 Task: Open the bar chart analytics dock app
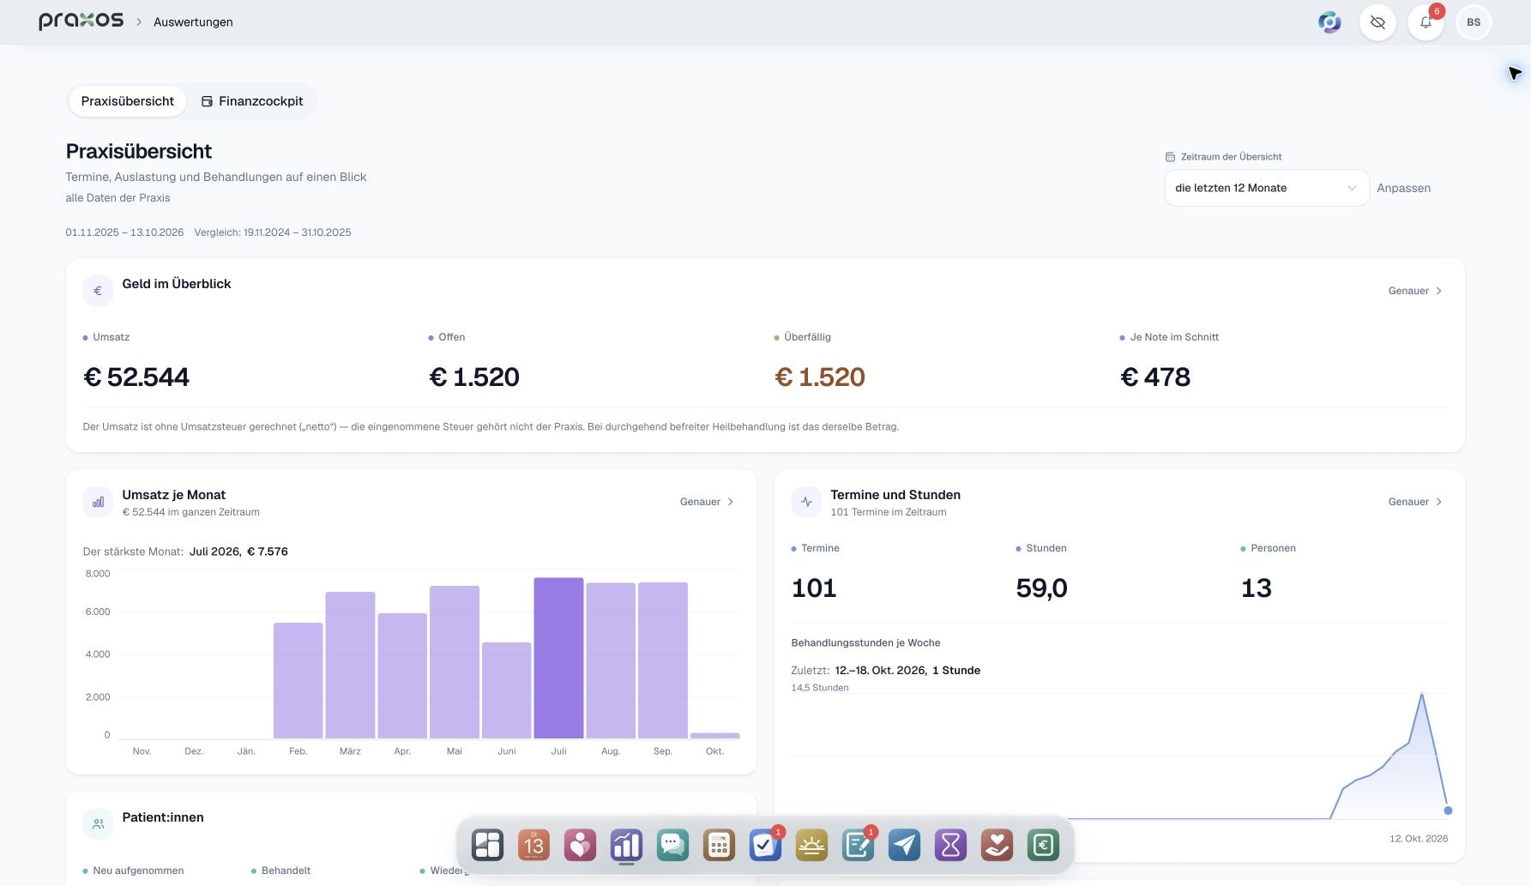626,846
